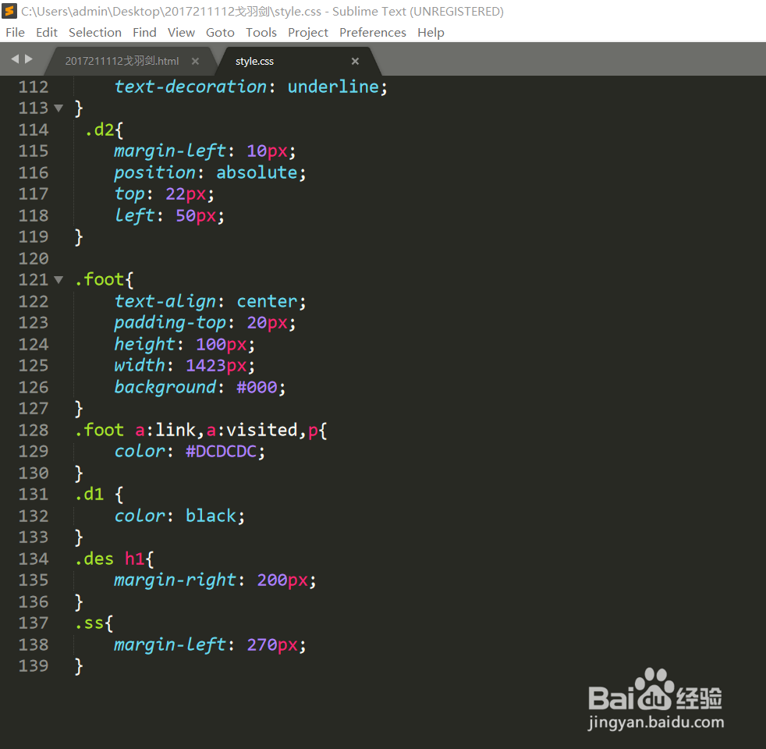766x749 pixels.
Task: Click on position: absolute declaration
Action: (x=210, y=172)
